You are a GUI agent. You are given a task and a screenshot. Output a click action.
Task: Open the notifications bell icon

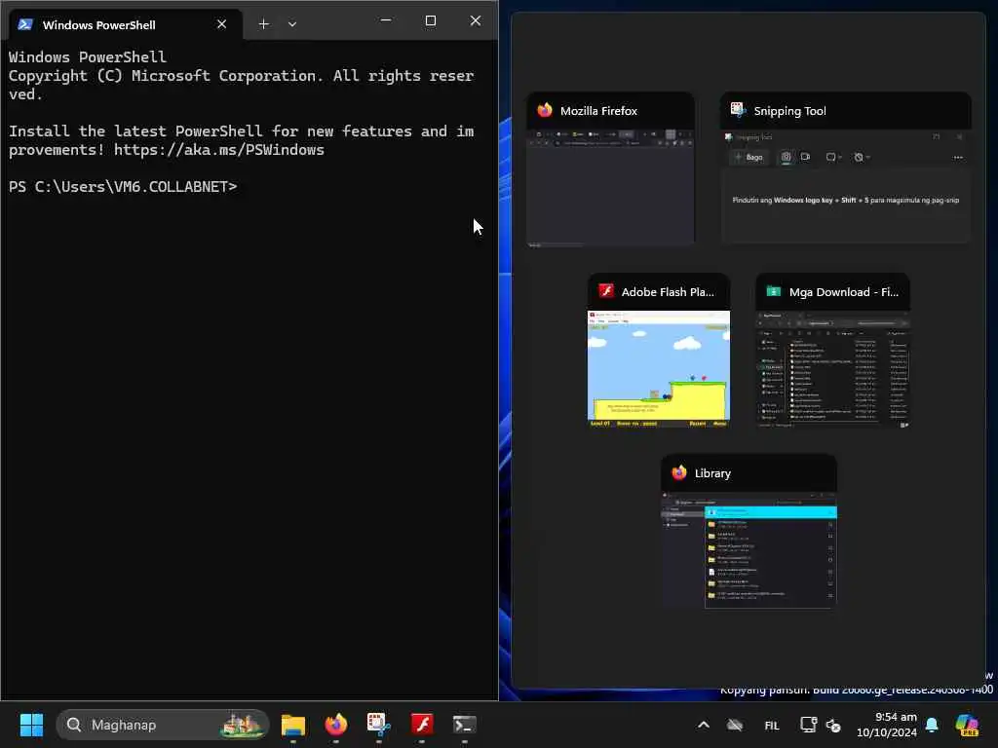click(932, 725)
